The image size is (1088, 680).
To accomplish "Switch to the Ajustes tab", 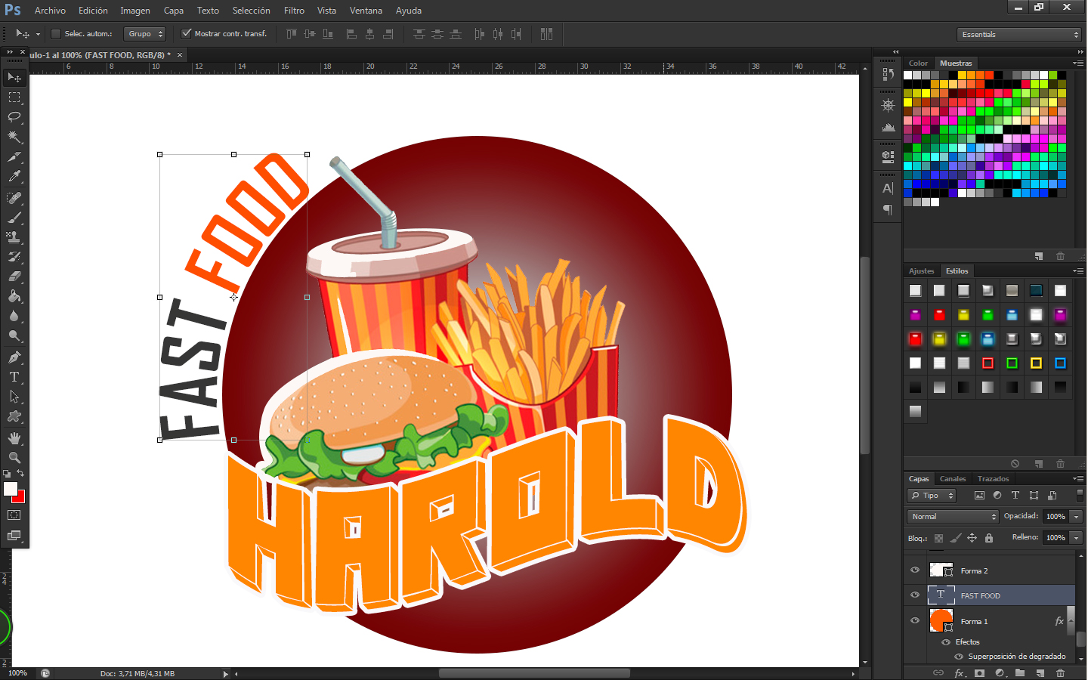I will [921, 271].
